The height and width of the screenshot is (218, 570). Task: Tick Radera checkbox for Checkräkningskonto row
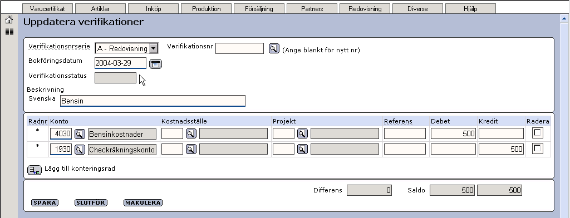(x=538, y=148)
